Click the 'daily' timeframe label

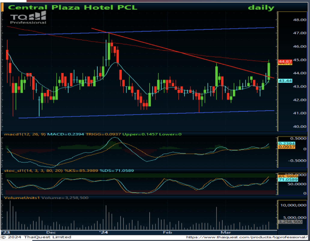[261, 8]
